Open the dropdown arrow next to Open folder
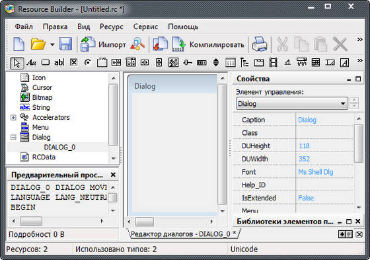Image resolution: width=370 pixels, height=260 pixels. 52,44
